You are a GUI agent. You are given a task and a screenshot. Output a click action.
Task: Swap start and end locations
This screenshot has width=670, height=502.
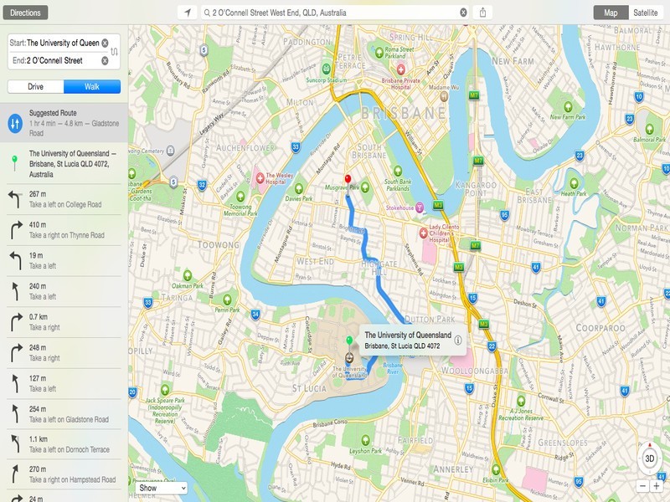coord(115,51)
